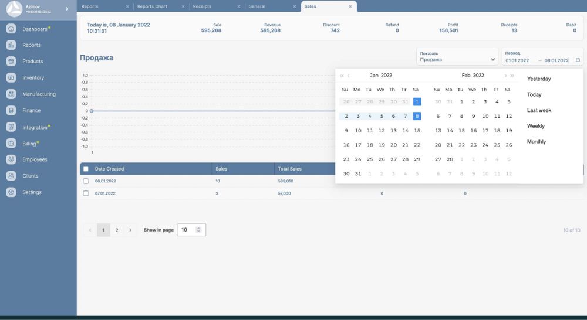Click the Manufacturing sidebar icon
The image size is (587, 320).
click(11, 94)
